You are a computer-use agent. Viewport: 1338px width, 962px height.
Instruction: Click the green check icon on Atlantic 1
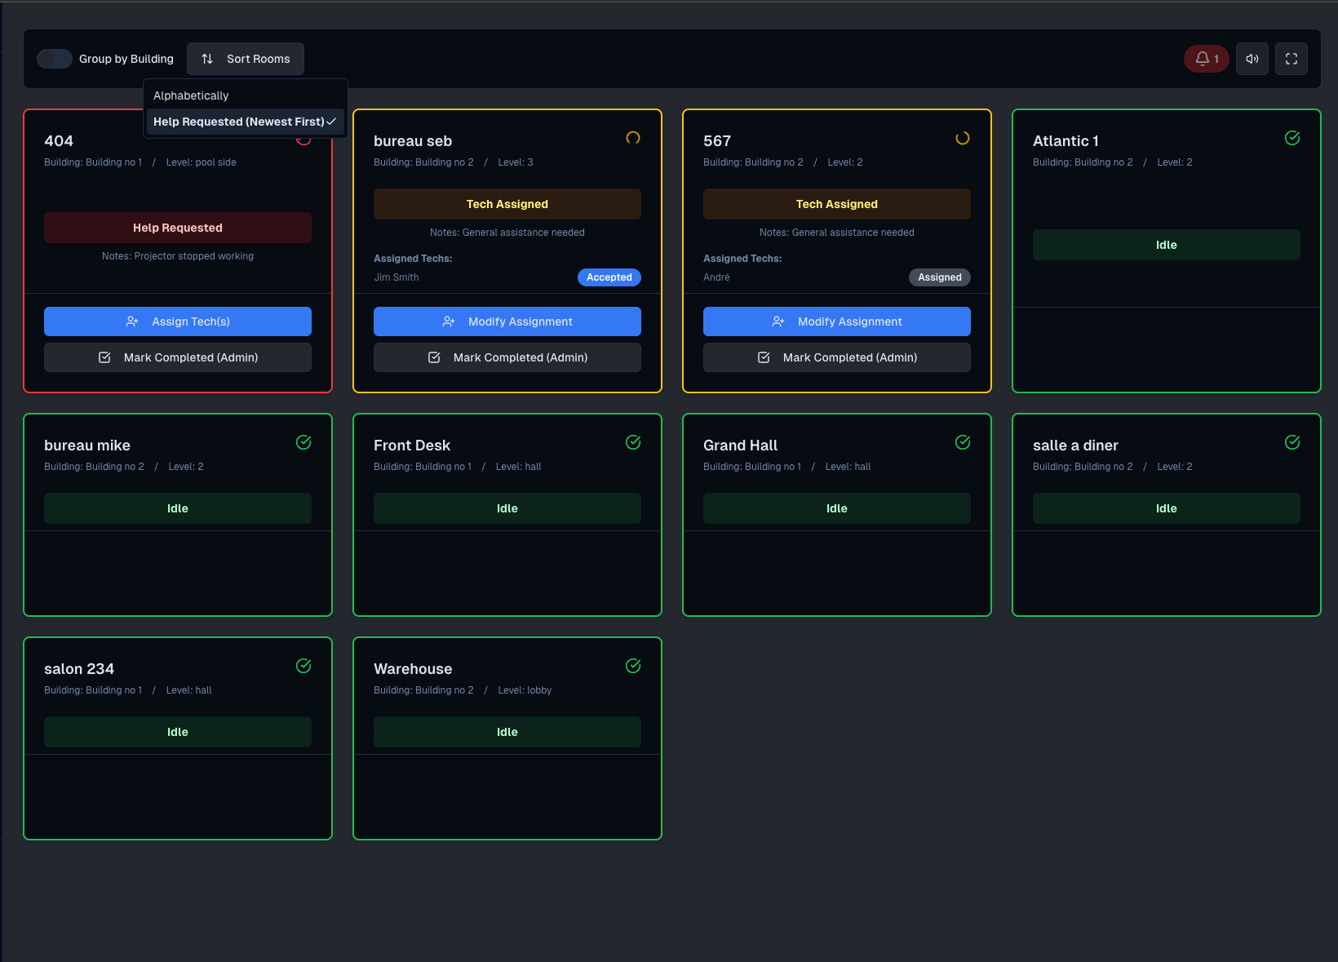[x=1292, y=138]
